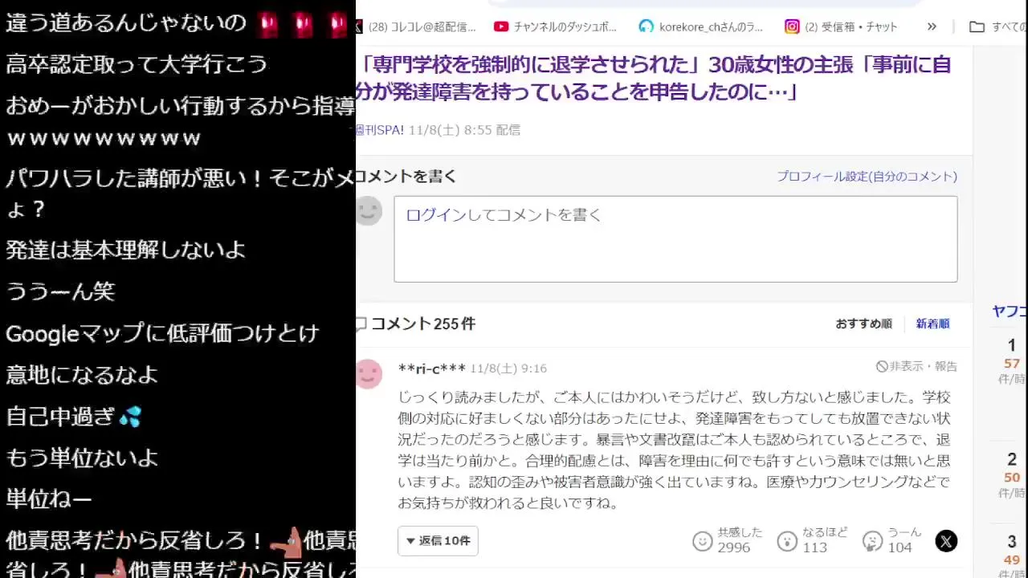Click the chat message 発達は基本理解しないよ
1028x578 pixels.
tap(125, 250)
